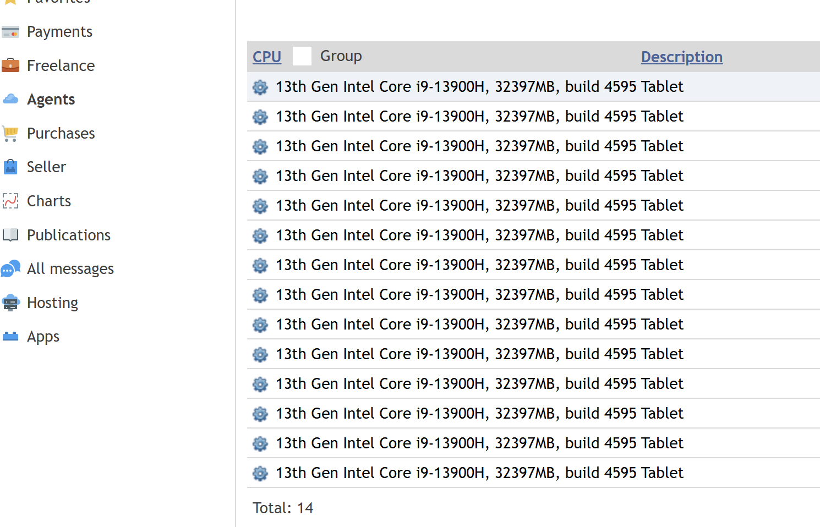Open Freelance via its briefcase icon
This screenshot has width=820, height=527.
(10, 65)
